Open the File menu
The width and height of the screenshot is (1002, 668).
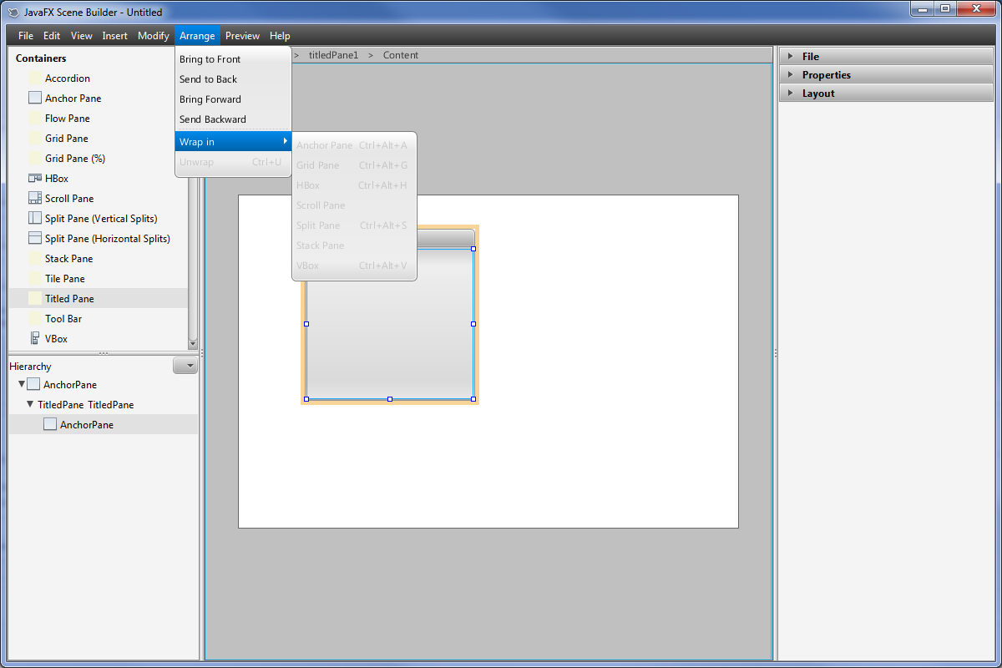click(26, 36)
